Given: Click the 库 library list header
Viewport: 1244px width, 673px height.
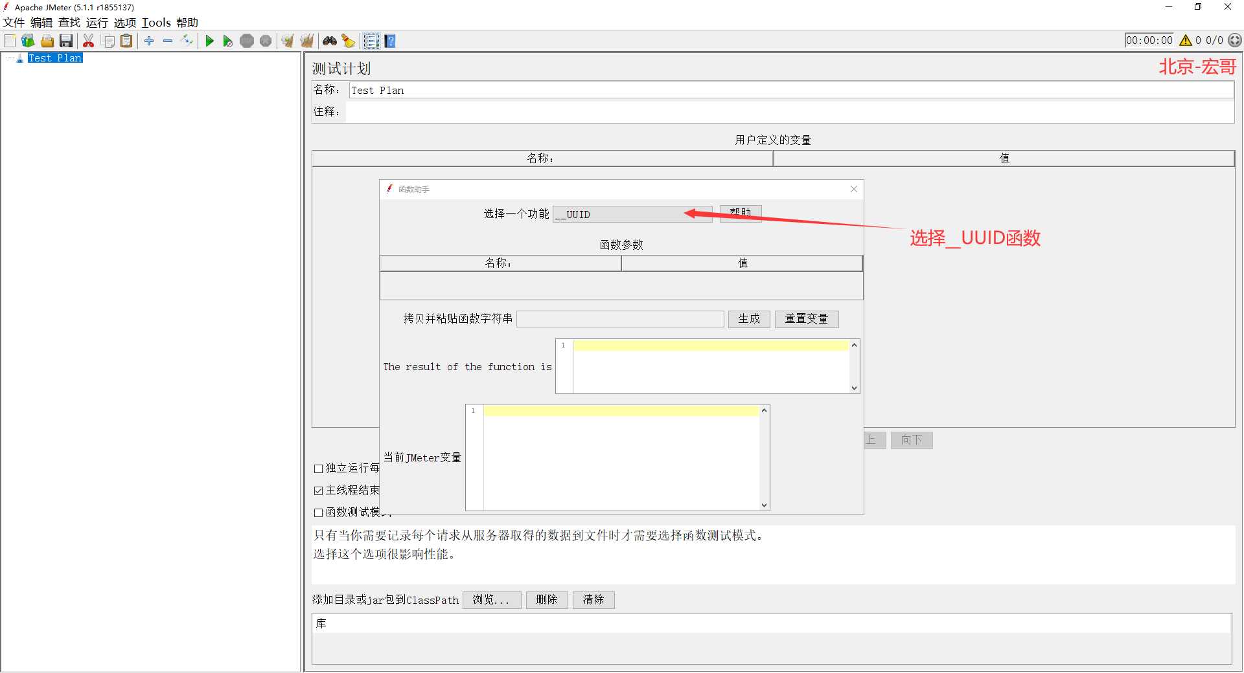Looking at the screenshot, I should [x=772, y=624].
